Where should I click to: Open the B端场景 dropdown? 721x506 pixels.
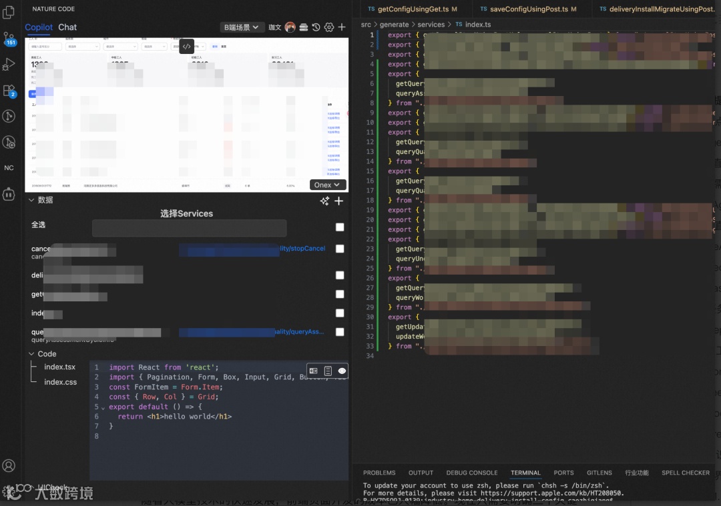pyautogui.click(x=241, y=27)
